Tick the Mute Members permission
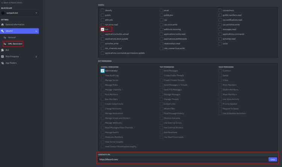The height and width of the screenshot is (167, 282). [x=220, y=85]
